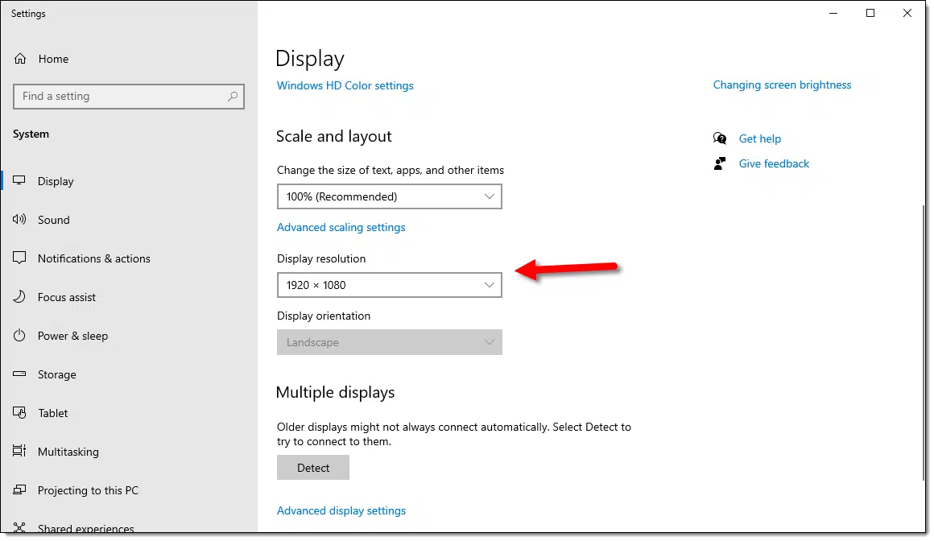Click the Projecting to this PC icon

[19, 489]
